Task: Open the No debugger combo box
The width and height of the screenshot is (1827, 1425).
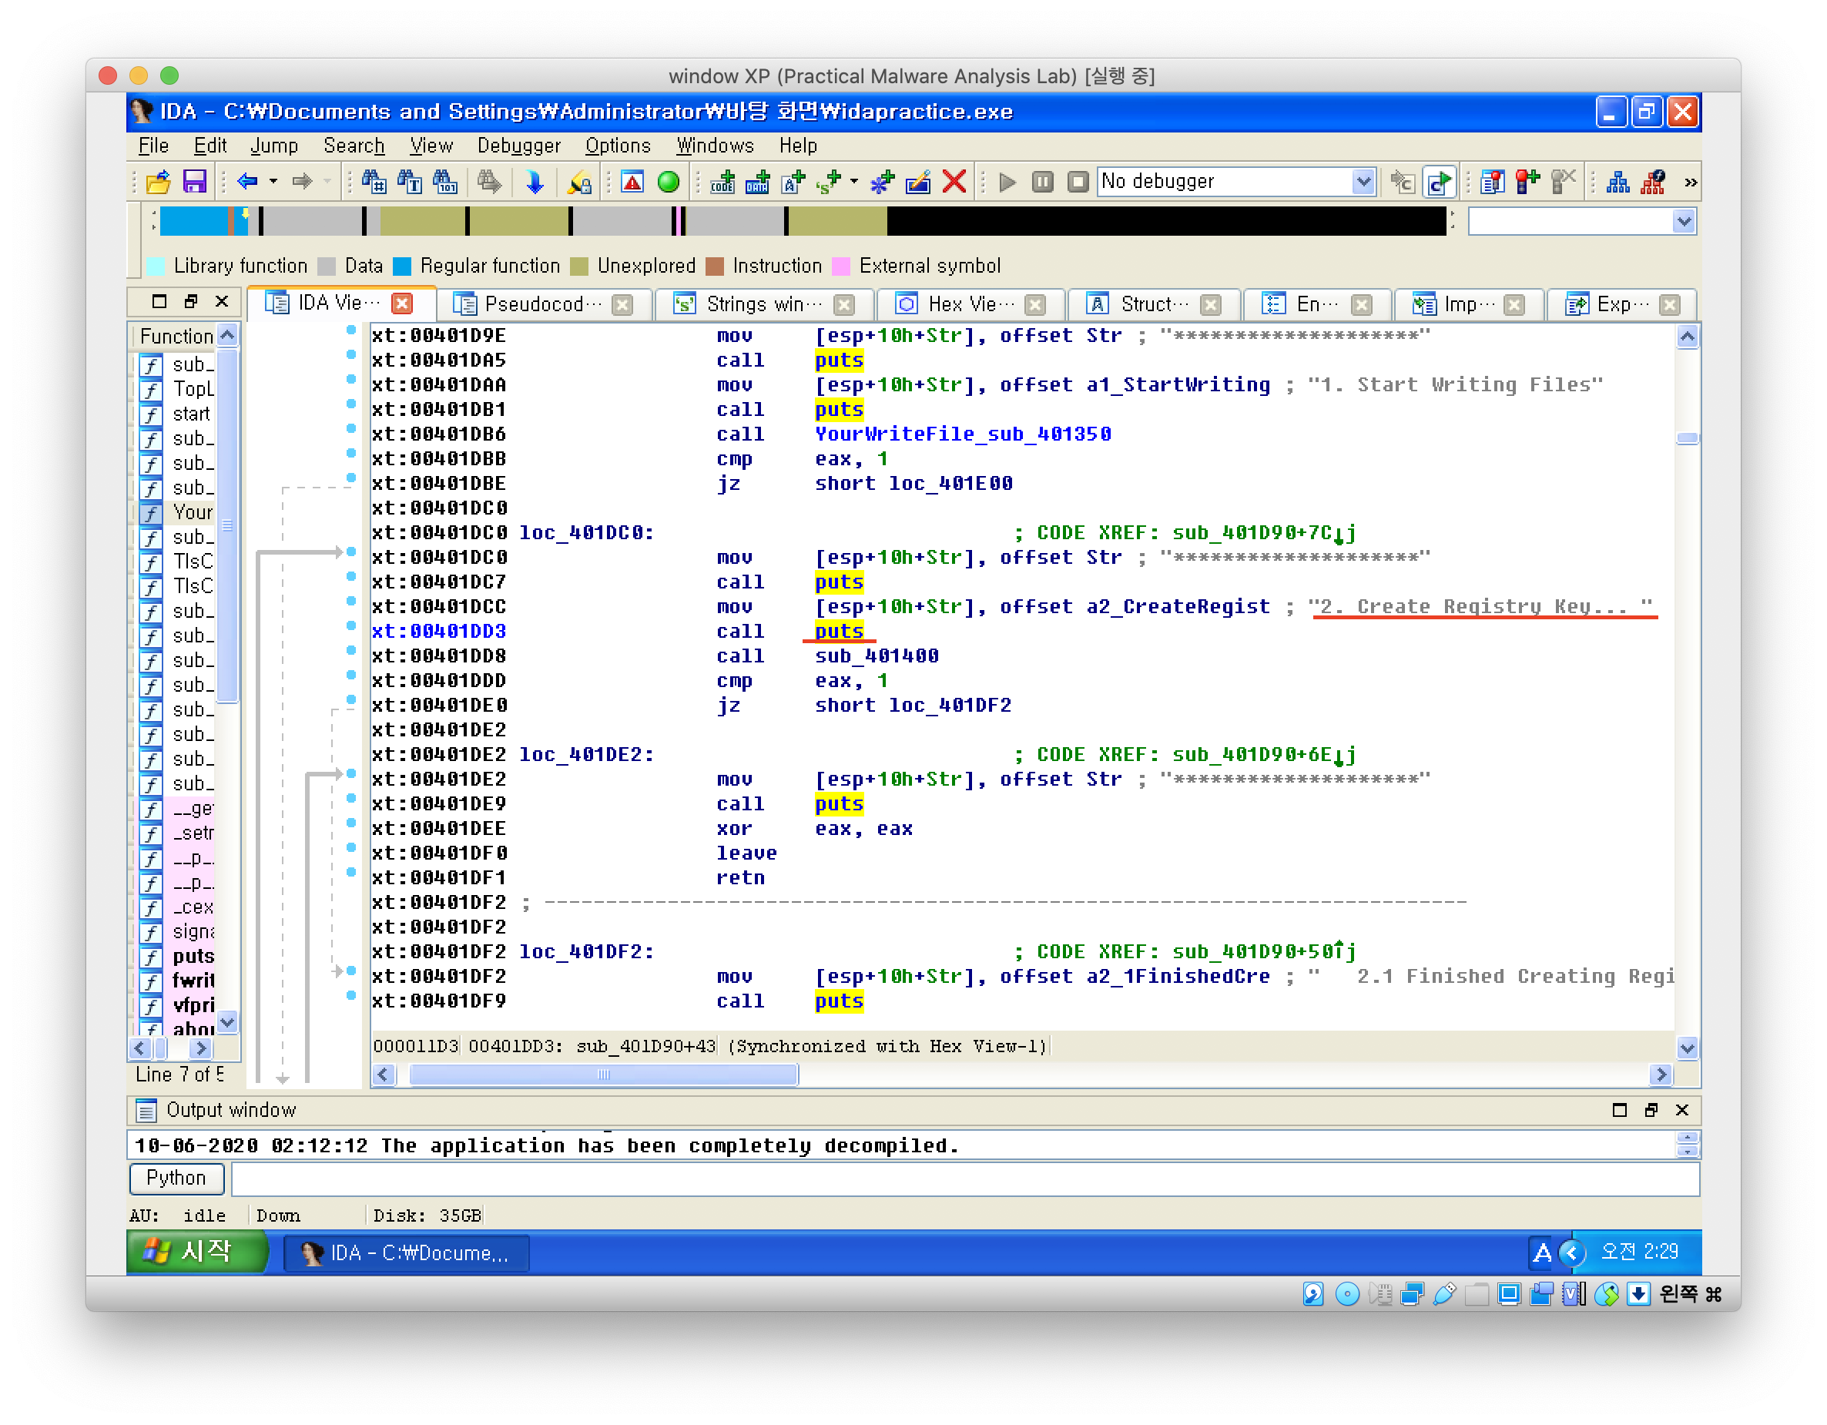Action: click(x=1236, y=182)
